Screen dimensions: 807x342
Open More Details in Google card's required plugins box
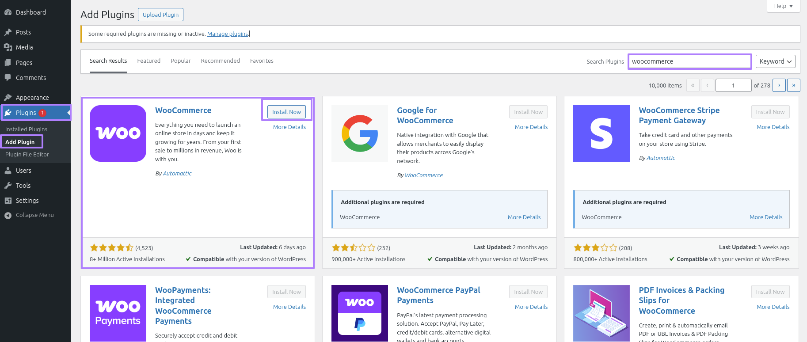pos(524,217)
